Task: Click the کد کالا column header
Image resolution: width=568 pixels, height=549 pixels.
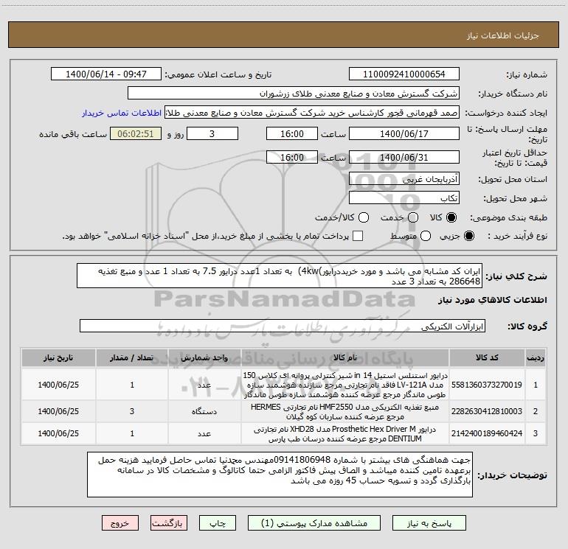Action: click(x=487, y=357)
